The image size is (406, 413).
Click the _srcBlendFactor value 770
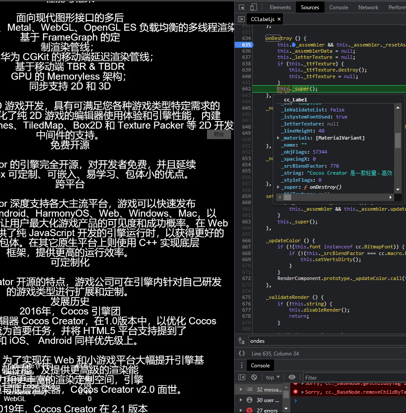[335, 166]
